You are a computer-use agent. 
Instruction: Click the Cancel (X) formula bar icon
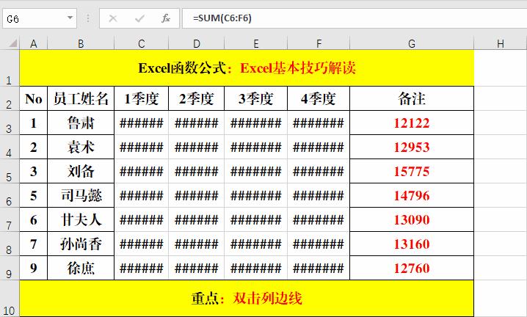click(x=113, y=18)
